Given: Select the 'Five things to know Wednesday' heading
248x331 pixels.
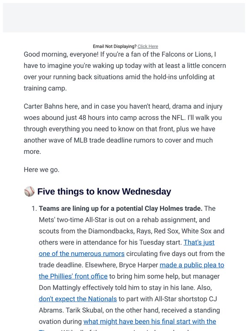Looking at the screenshot, I should pos(104,192).
